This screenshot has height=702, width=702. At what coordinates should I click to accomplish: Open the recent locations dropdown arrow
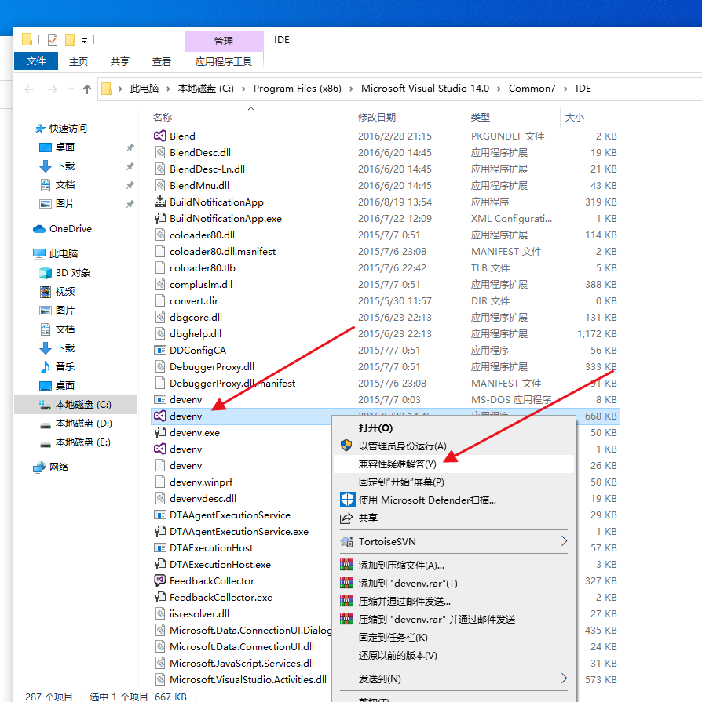point(71,89)
